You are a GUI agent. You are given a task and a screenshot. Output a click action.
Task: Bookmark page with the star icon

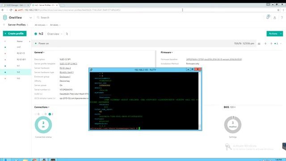pyautogui.click(x=278, y=10)
